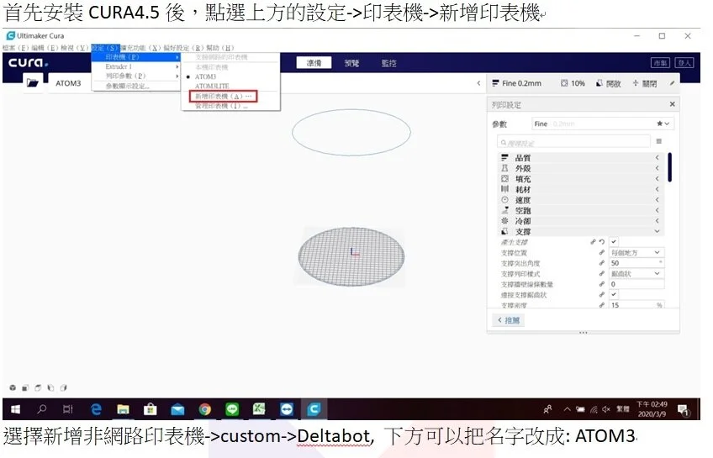Expand the 外殼 settings category

coord(657,168)
